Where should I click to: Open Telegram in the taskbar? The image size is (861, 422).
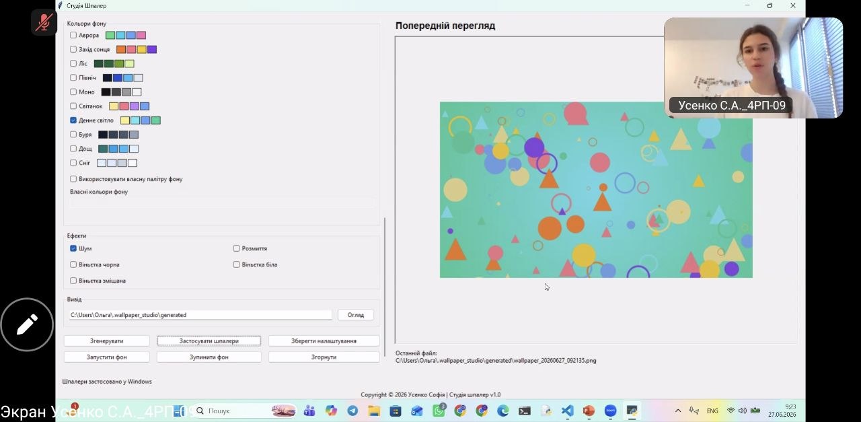352,411
